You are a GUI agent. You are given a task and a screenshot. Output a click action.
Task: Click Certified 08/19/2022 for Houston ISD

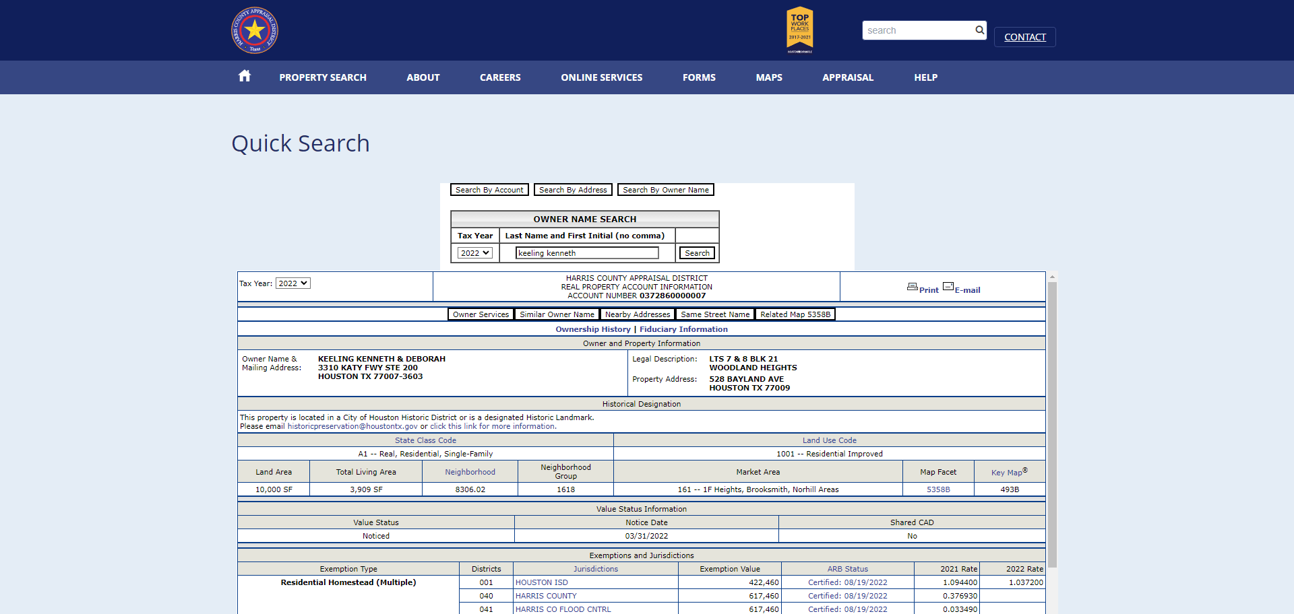coord(848,582)
